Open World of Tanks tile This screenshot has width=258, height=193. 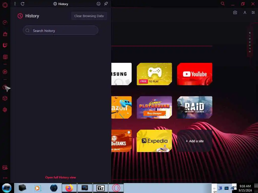tap(121, 141)
